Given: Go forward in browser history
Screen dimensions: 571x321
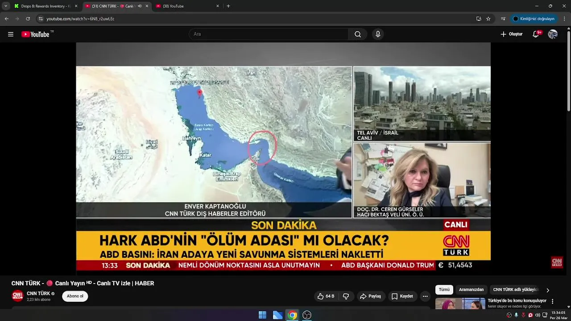Looking at the screenshot, I should 17,19.
